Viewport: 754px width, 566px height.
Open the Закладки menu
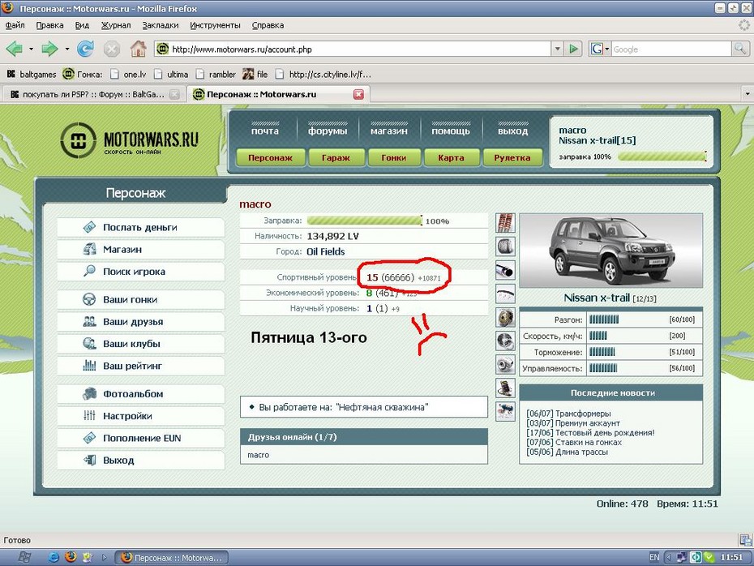[161, 25]
